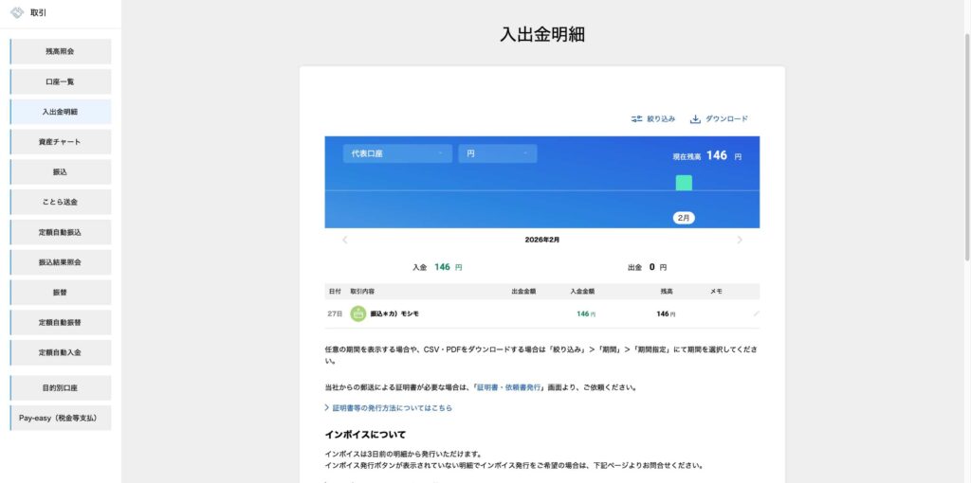Click the pencil memo edit icon
Screen dimensions: 971x483
(x=756, y=313)
